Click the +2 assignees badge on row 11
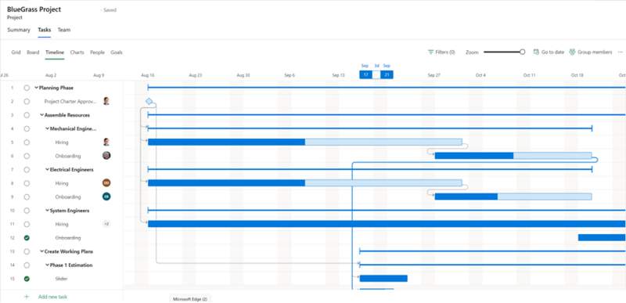 pyautogui.click(x=106, y=224)
